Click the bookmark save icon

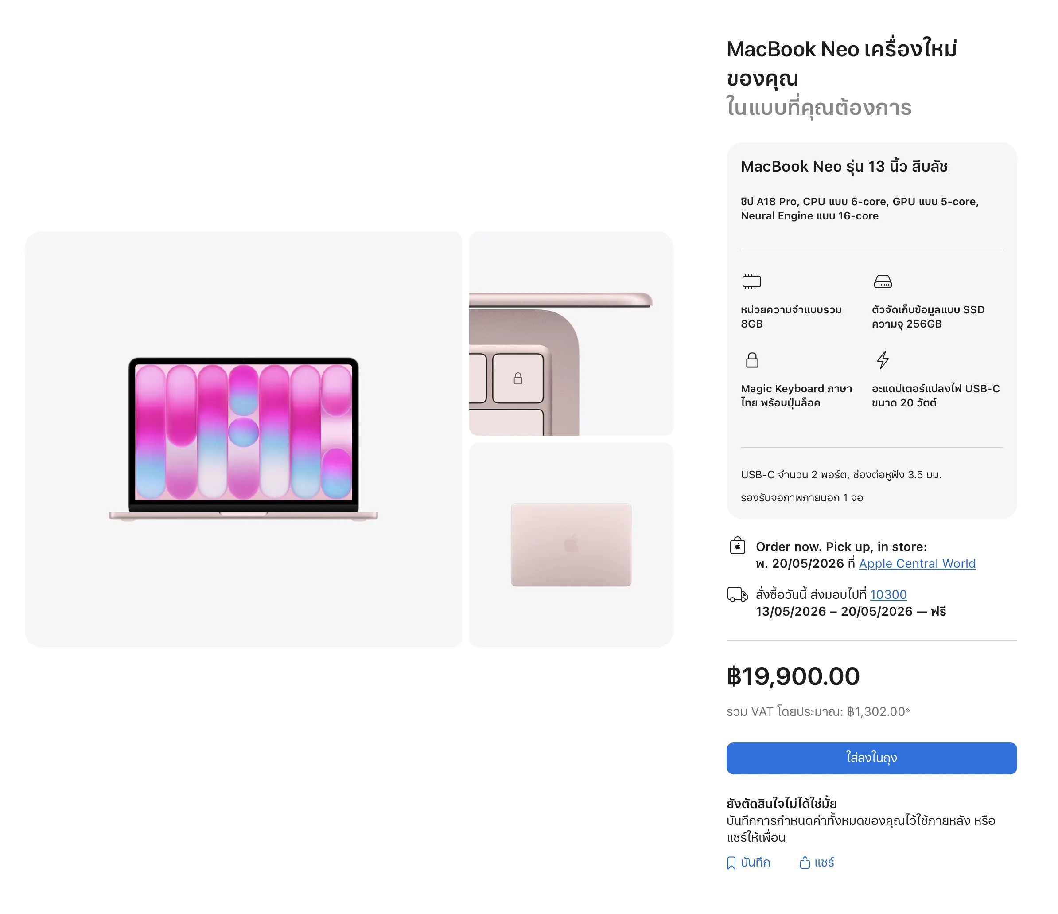[x=731, y=863]
